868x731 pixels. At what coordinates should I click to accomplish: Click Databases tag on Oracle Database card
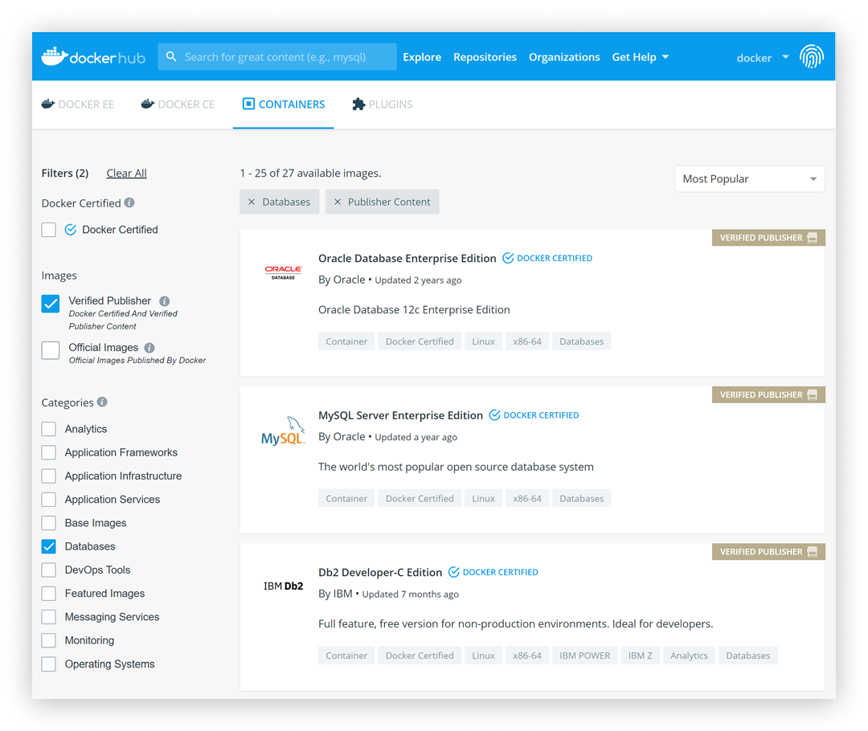pos(581,341)
